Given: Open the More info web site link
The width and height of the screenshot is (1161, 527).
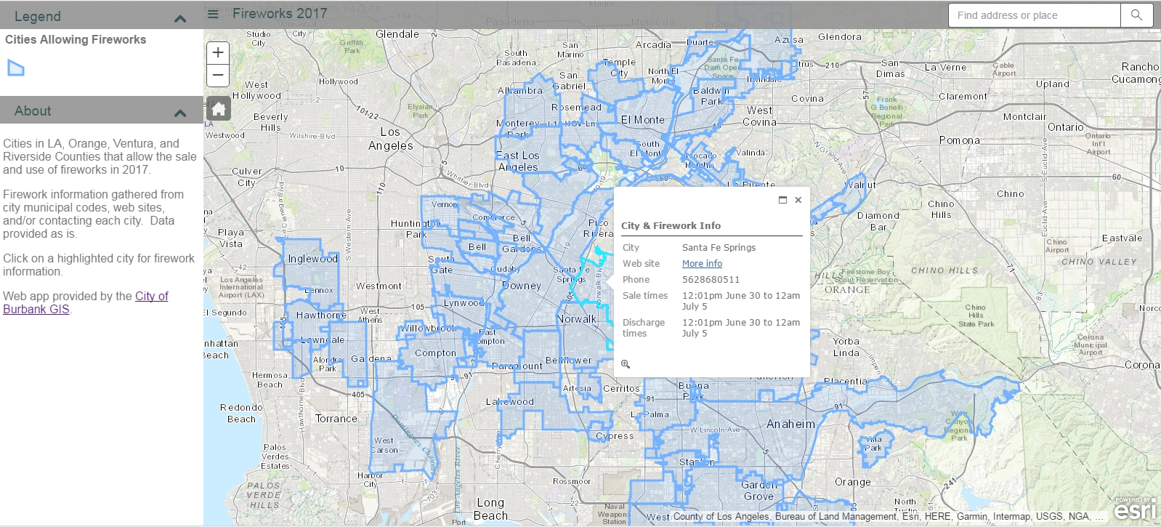Looking at the screenshot, I should pos(702,264).
